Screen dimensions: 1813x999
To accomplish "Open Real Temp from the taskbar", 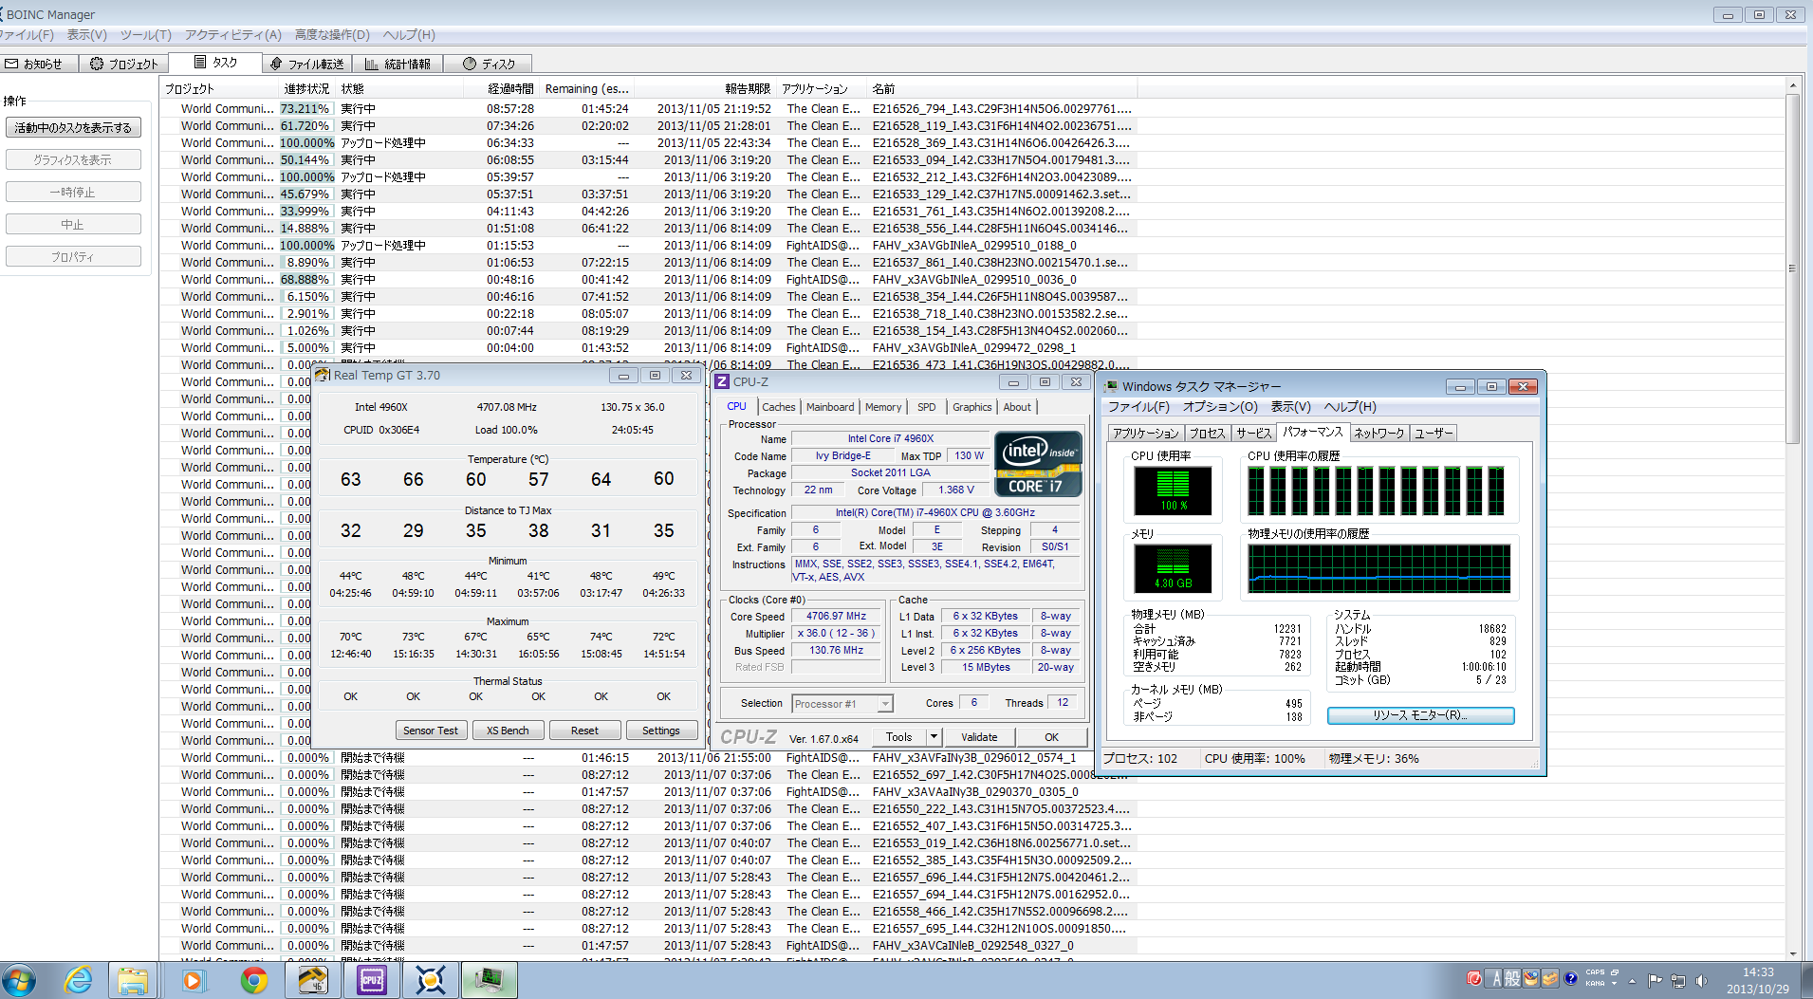I will click(x=312, y=980).
